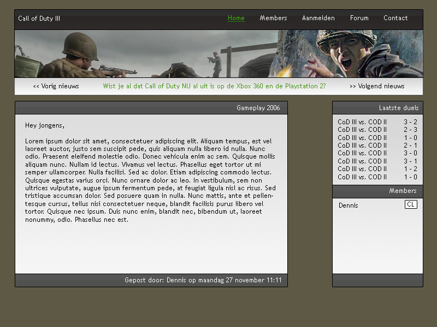Click the Hey jongens greeting text

45,125
